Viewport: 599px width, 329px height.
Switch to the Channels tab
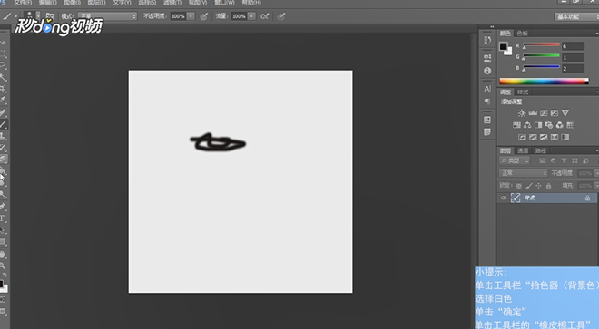point(523,150)
